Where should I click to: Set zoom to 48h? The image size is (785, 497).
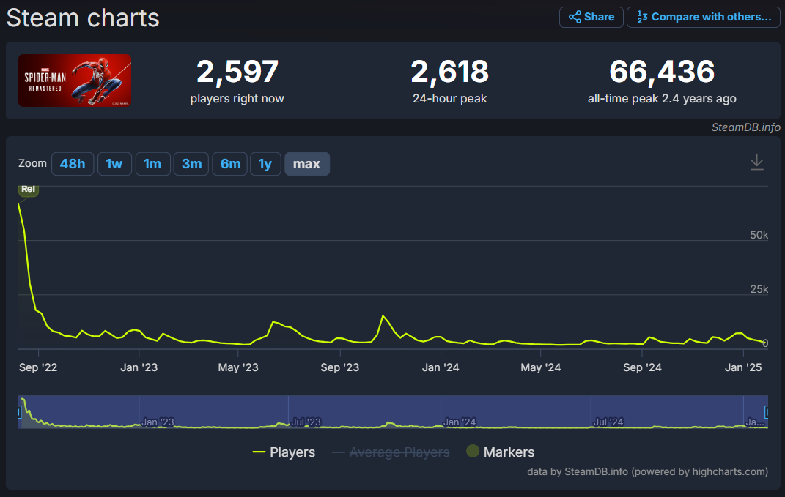pos(73,164)
